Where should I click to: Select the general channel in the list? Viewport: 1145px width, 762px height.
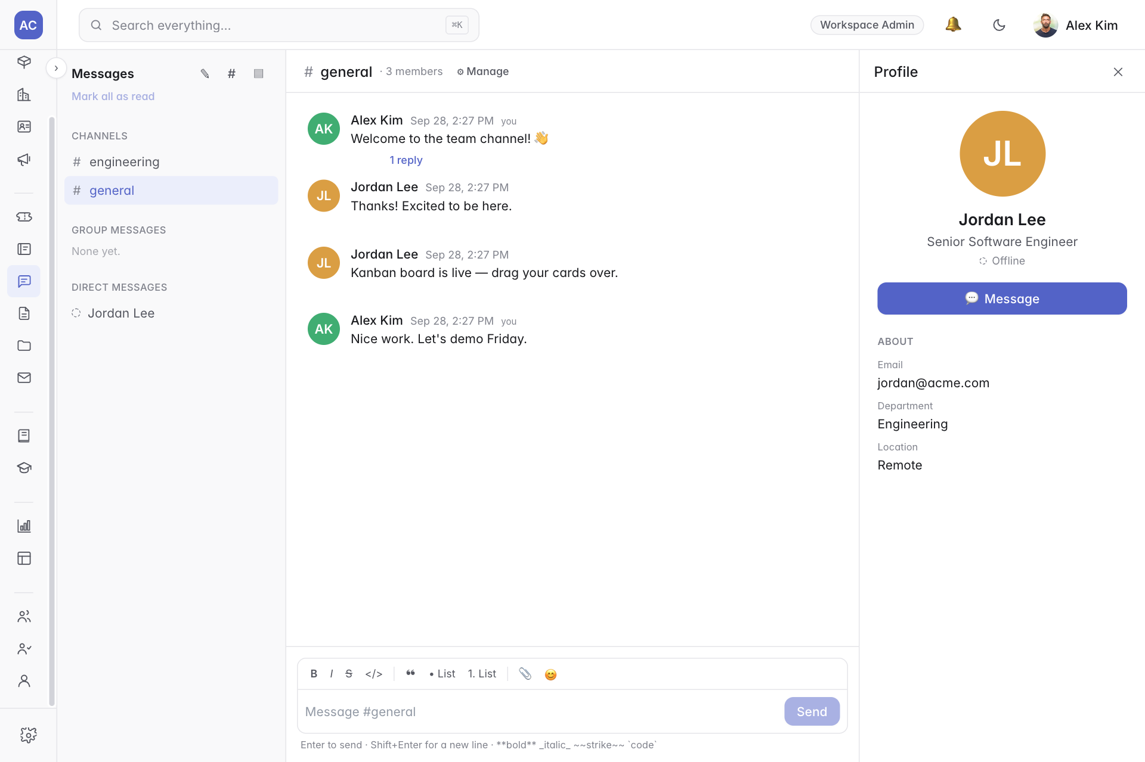[x=171, y=190]
